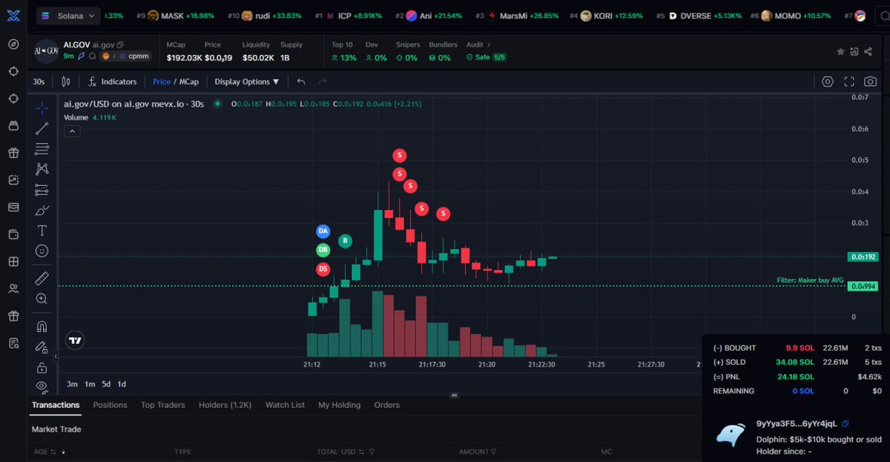Viewport: 890px width, 462px height.
Task: Select the 1d date range
Action: [x=122, y=384]
